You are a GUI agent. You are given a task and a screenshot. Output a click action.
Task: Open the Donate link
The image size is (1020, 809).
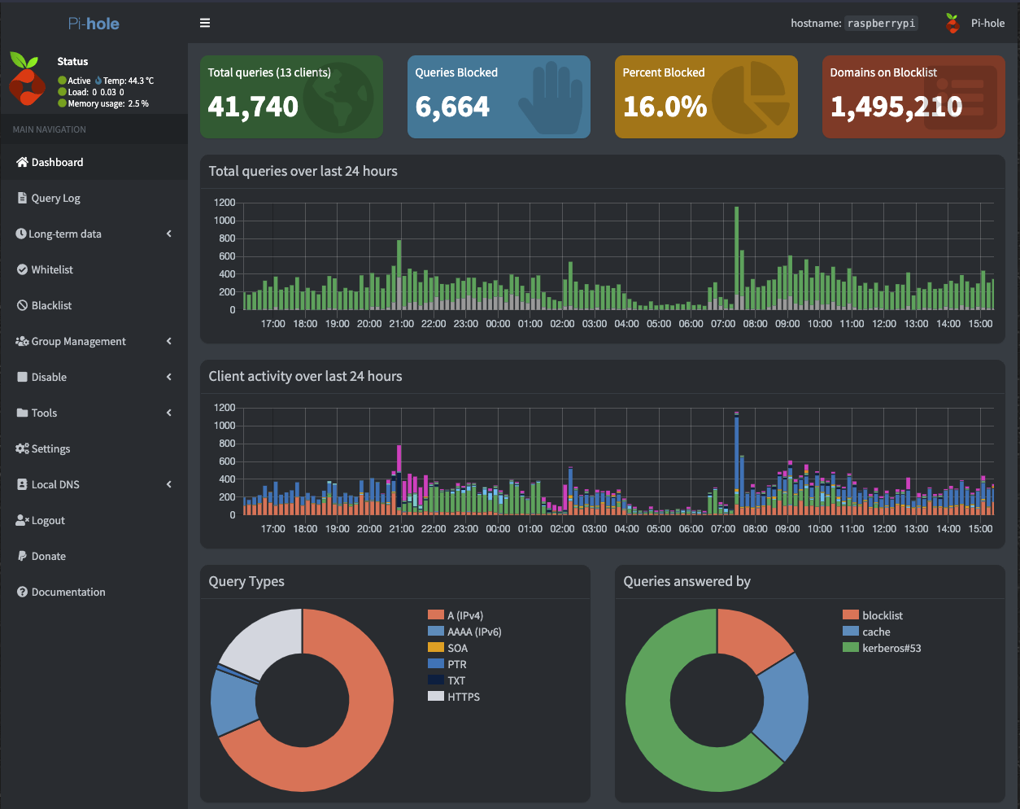pyautogui.click(x=94, y=556)
